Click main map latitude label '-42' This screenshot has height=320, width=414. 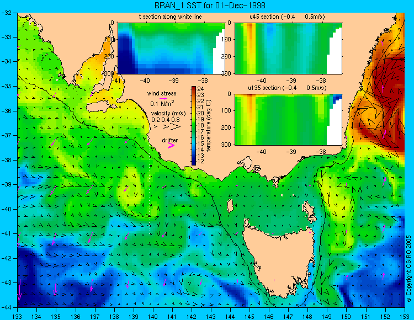7,258
